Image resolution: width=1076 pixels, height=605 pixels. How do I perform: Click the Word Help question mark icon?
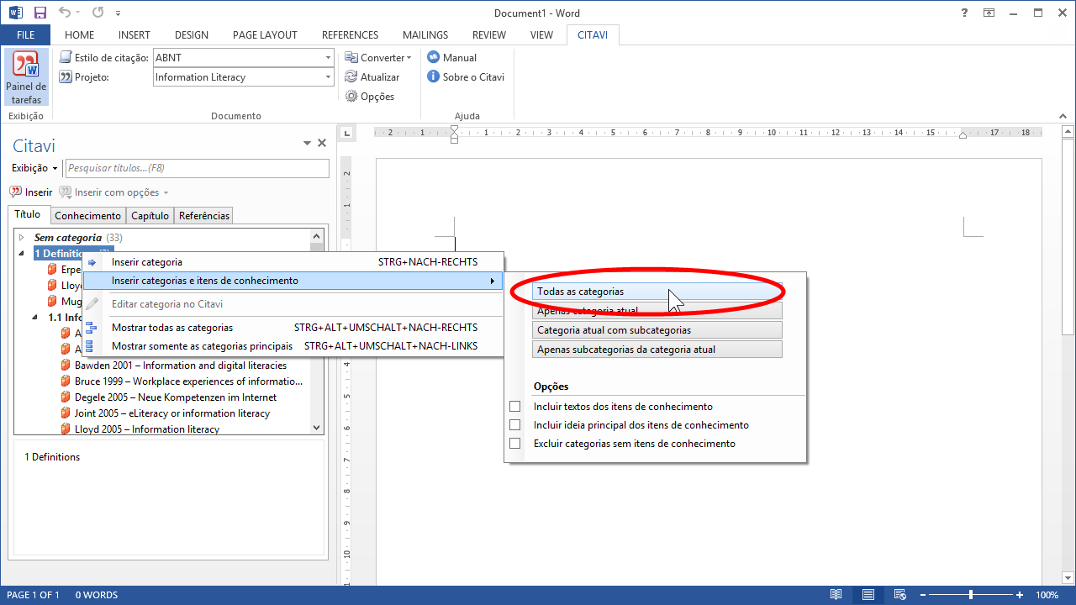(x=964, y=13)
